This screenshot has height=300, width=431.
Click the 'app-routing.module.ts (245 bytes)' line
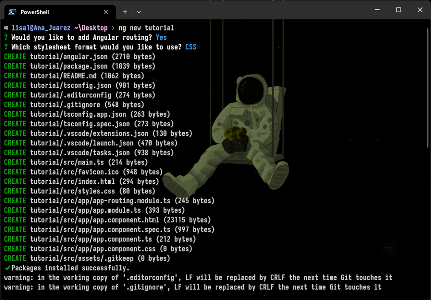(x=109, y=201)
